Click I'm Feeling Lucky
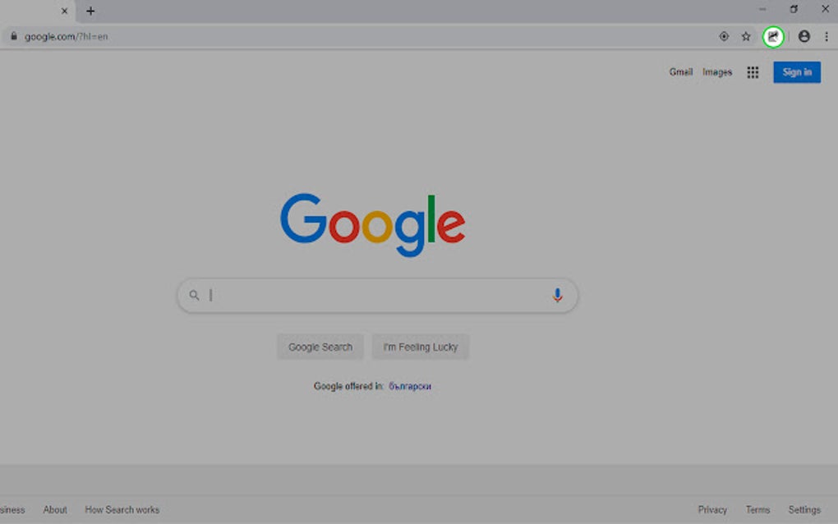Screen dimensions: 838x524 point(420,347)
